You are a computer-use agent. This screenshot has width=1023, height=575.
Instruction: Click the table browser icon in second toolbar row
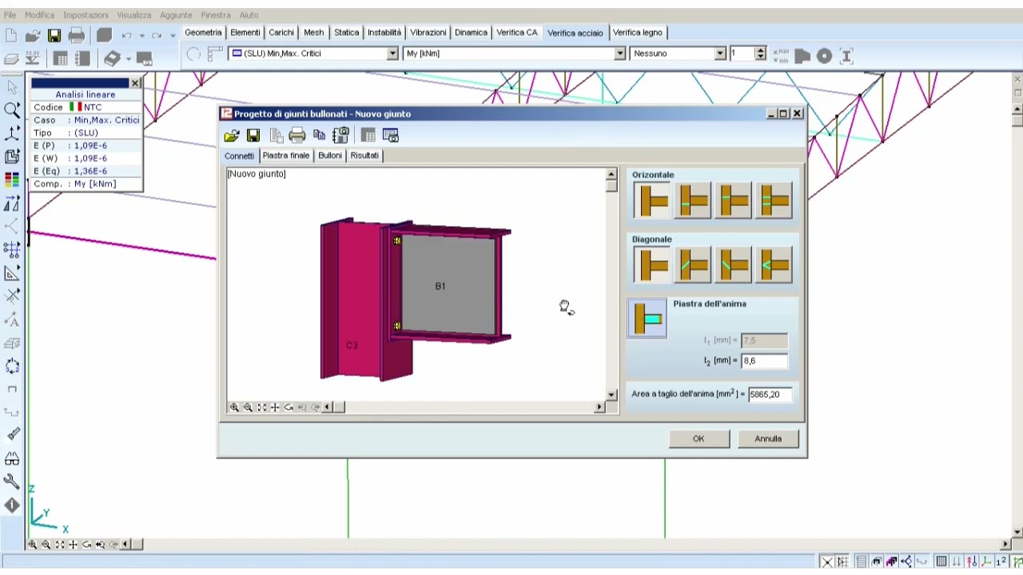coord(61,58)
